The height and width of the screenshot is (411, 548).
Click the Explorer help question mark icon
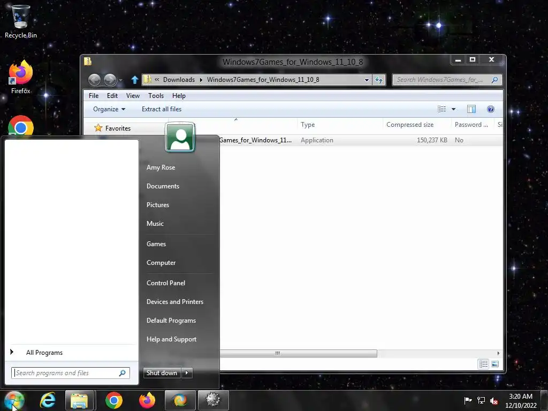pos(491,109)
